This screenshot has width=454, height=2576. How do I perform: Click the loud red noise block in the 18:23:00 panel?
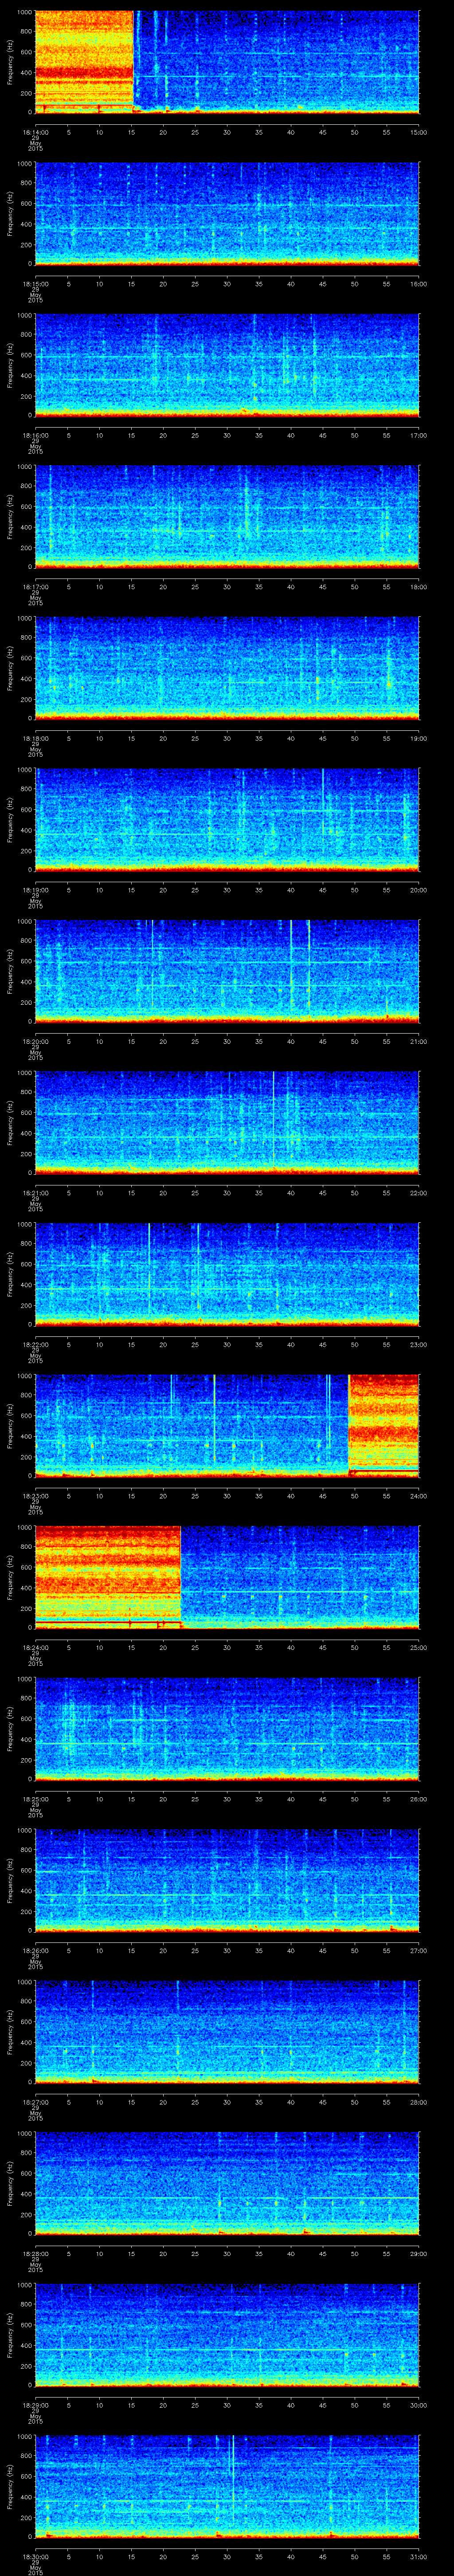click(384, 1426)
